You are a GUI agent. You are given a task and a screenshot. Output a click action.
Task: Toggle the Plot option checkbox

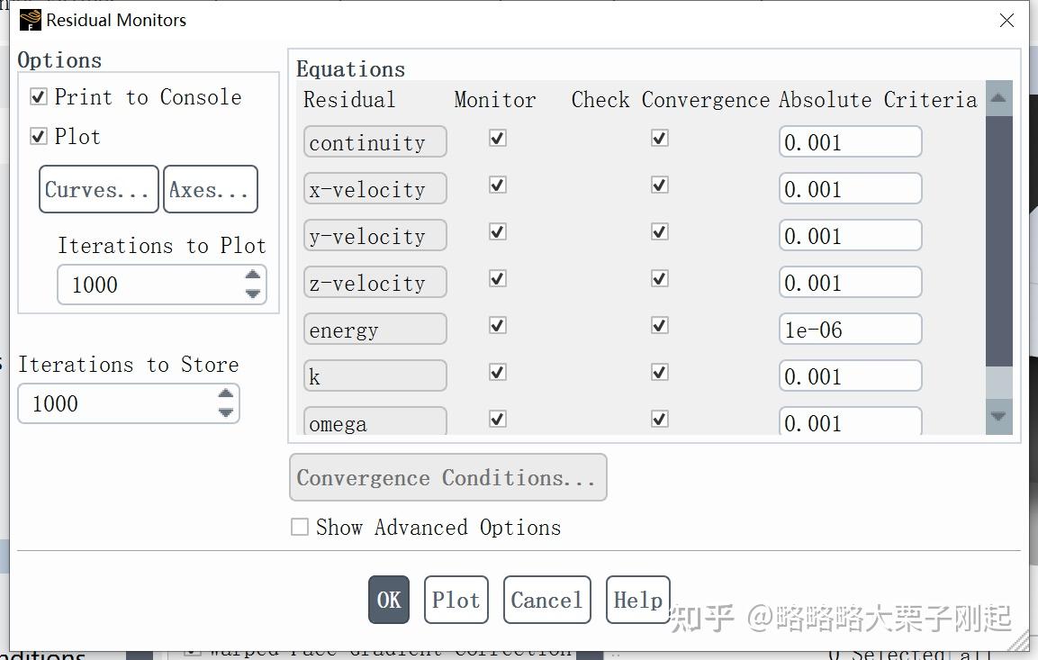[37, 136]
